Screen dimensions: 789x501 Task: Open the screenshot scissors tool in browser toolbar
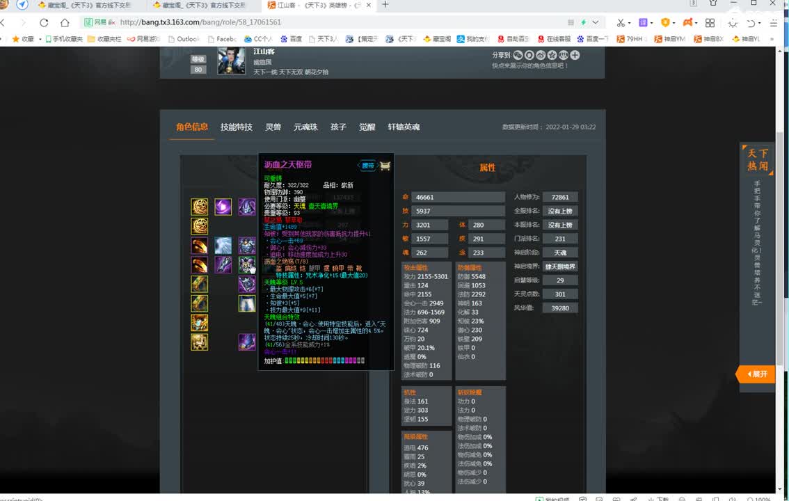621,22
